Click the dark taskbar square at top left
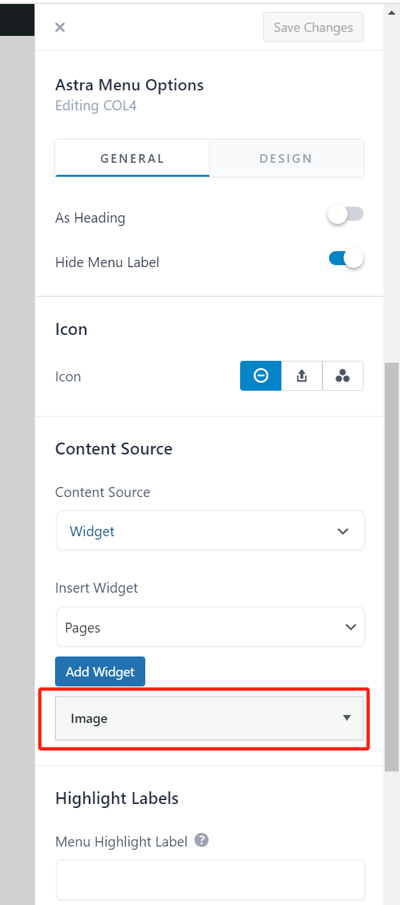 click(17, 20)
